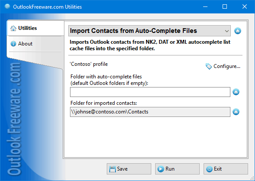Maximize the OutlookFreeware.com Utilities window

(225, 6)
